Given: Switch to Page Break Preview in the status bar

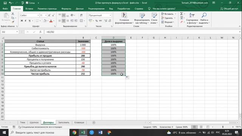Looking at the screenshot, I should click(208, 127).
